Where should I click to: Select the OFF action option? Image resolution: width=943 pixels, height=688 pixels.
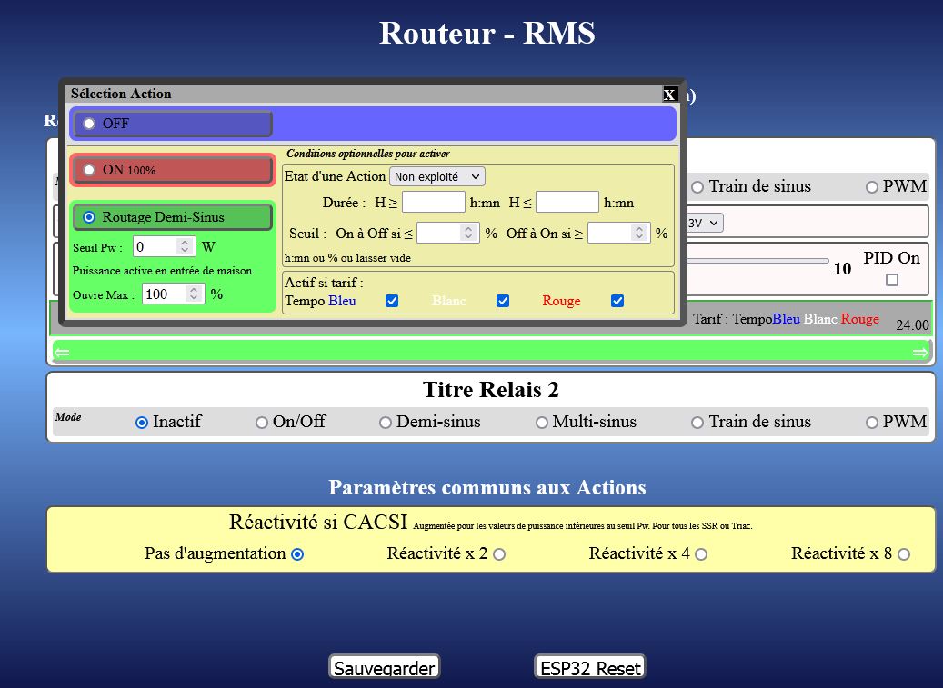pyautogui.click(x=89, y=124)
